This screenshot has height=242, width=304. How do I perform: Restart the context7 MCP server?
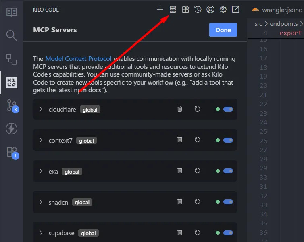[x=197, y=140]
